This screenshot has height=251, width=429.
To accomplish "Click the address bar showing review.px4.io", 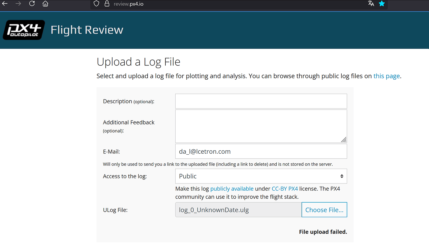I will point(128,4).
